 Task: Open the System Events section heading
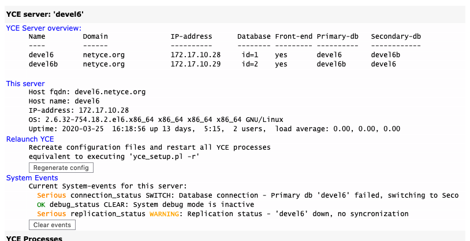tap(32, 177)
